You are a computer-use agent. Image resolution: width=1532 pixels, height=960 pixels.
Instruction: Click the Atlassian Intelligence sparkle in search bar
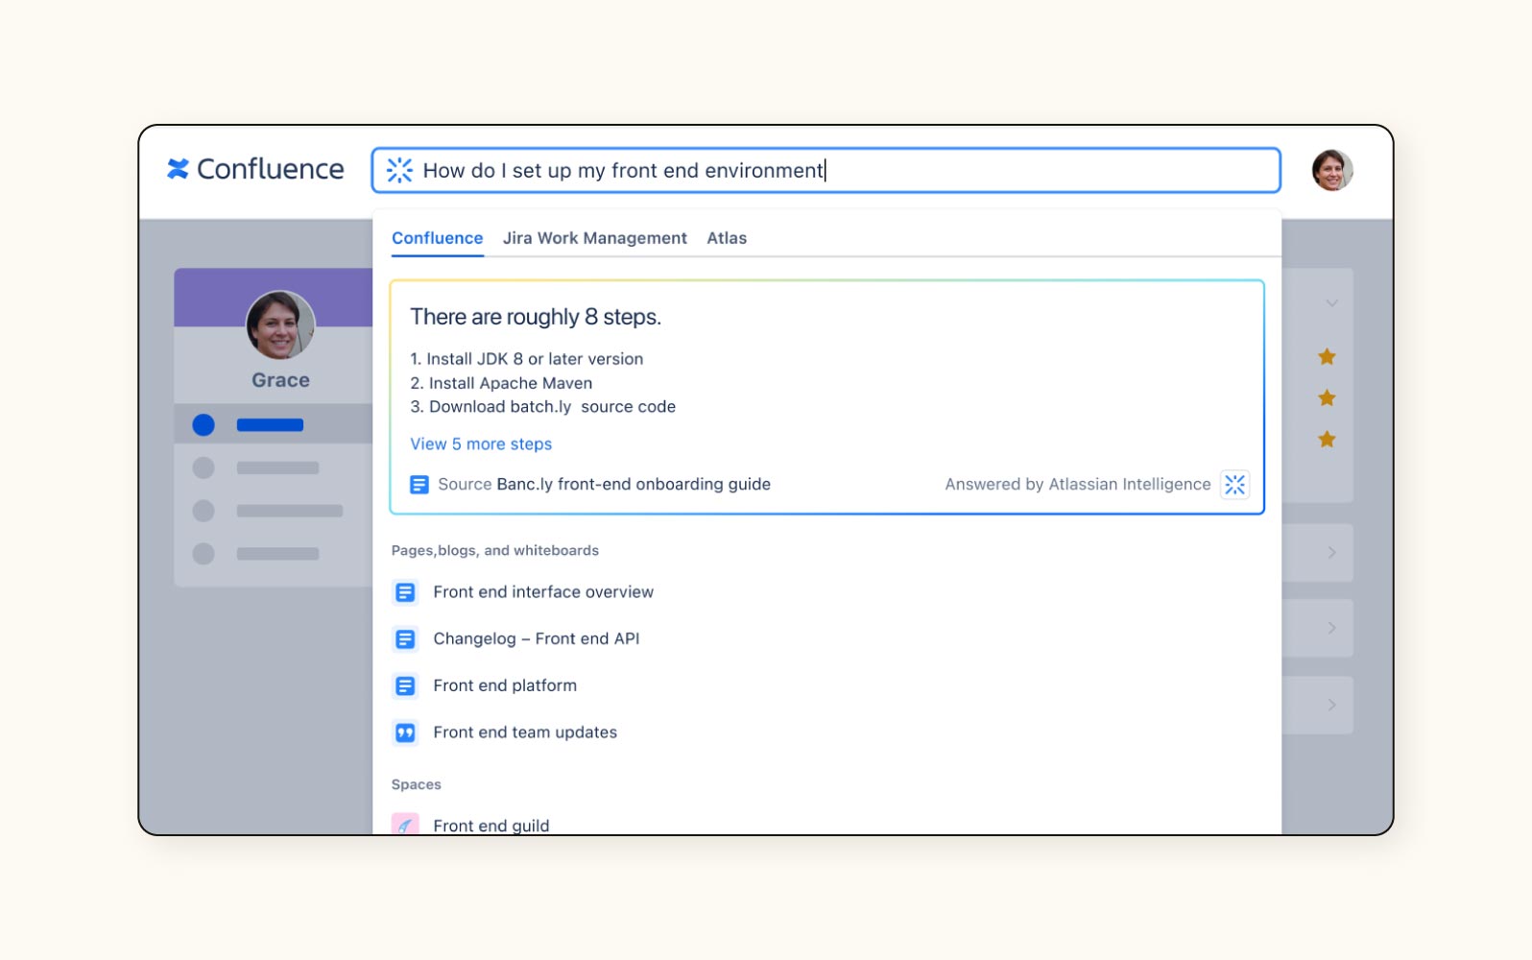399,170
